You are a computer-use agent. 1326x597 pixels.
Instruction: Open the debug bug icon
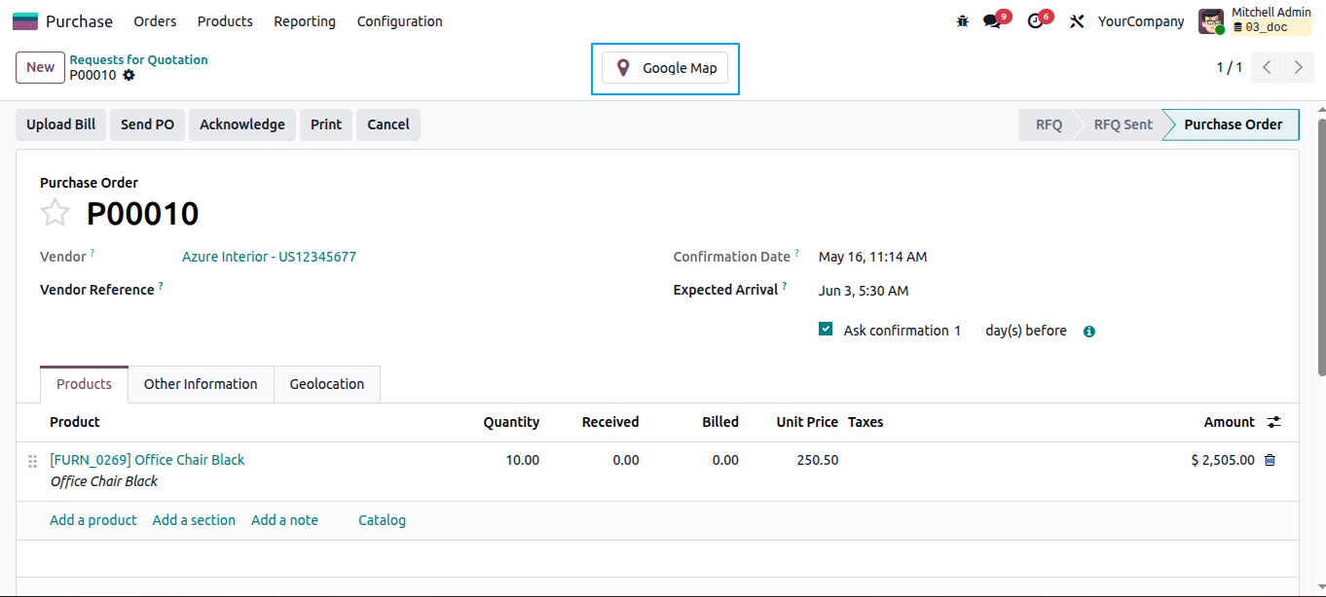[963, 21]
